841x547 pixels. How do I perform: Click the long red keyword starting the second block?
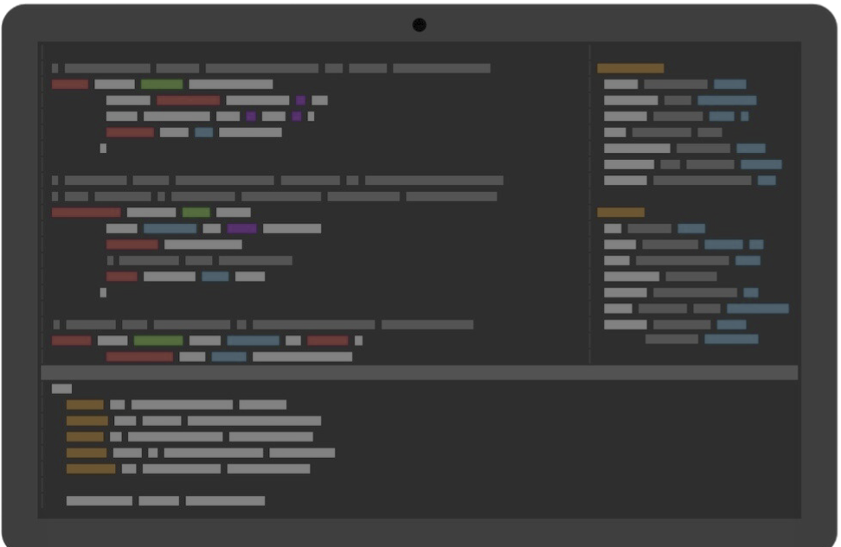coord(86,213)
